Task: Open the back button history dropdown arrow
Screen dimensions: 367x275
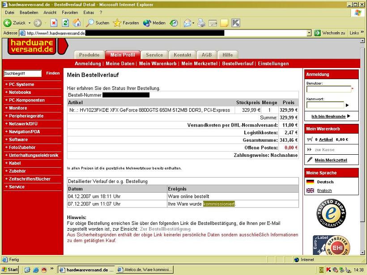Action: click(30, 23)
